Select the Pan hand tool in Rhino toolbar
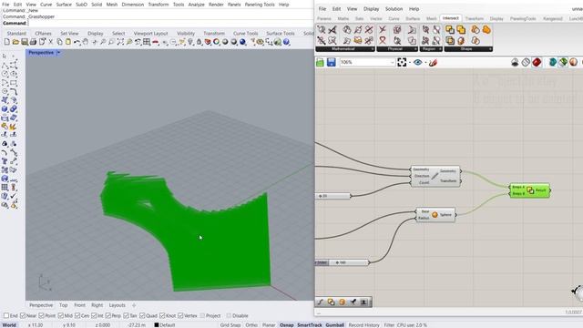 (86, 42)
